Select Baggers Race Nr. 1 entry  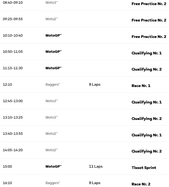coord(141,86)
